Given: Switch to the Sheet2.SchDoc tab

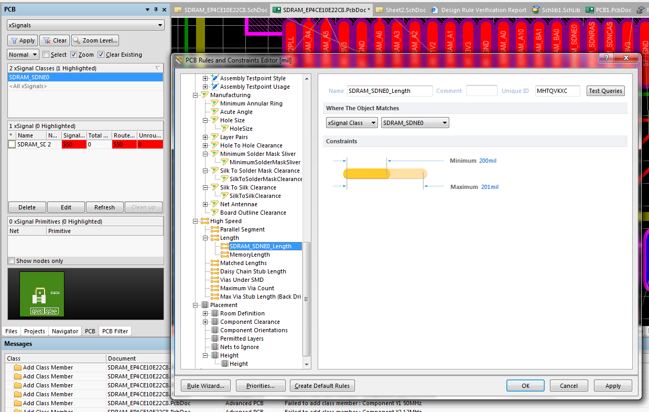Looking at the screenshot, I should click(407, 9).
